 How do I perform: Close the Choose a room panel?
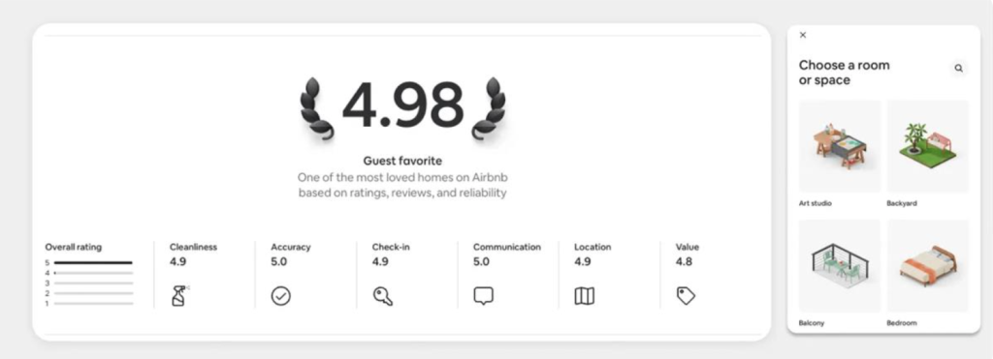point(803,36)
